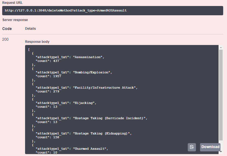Image resolution: width=227 pixels, height=156 pixels.
Task: Click the Details column header
Action: pos(31,29)
